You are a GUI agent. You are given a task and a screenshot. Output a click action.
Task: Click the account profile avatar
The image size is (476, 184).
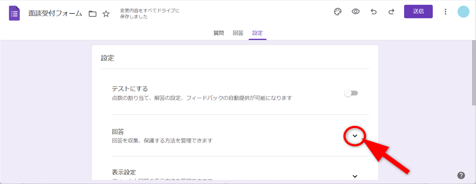click(463, 12)
